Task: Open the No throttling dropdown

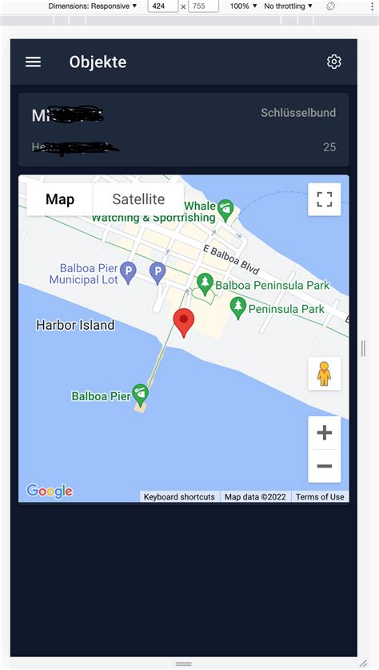Action: [x=288, y=6]
